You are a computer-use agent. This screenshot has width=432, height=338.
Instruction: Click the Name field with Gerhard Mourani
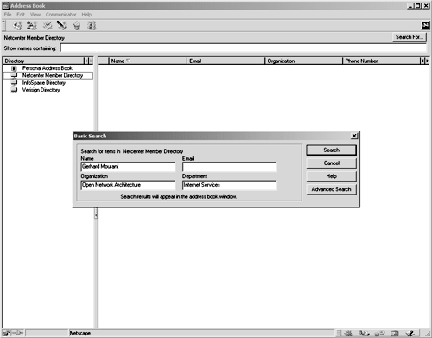click(x=128, y=167)
